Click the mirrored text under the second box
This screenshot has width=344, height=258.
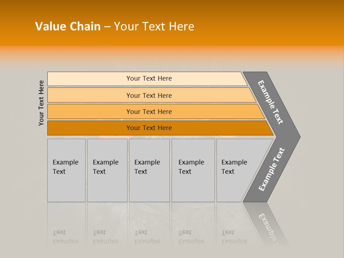(x=105, y=237)
